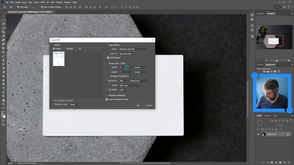Click the Background layer lock icon
Viewport: 294px width, 165px height.
click(288, 134)
